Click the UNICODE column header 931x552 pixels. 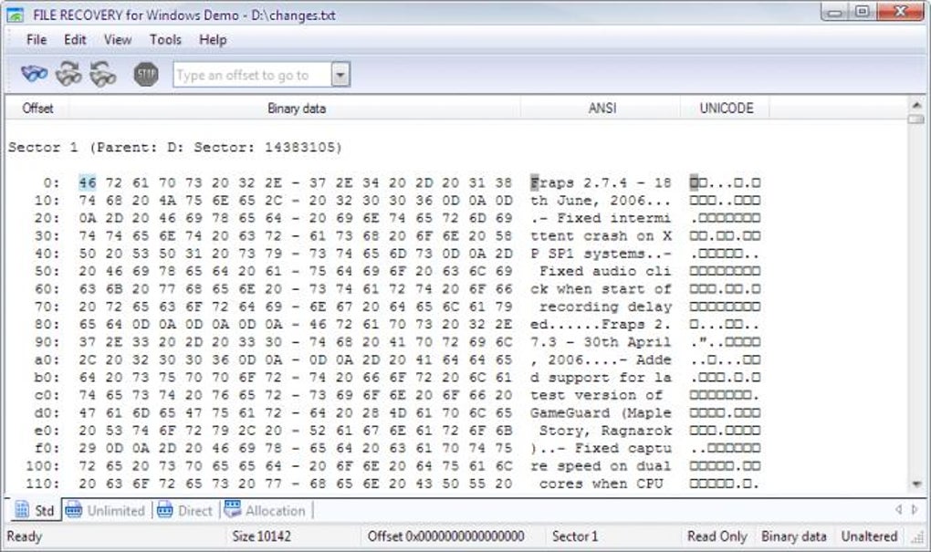pos(726,108)
